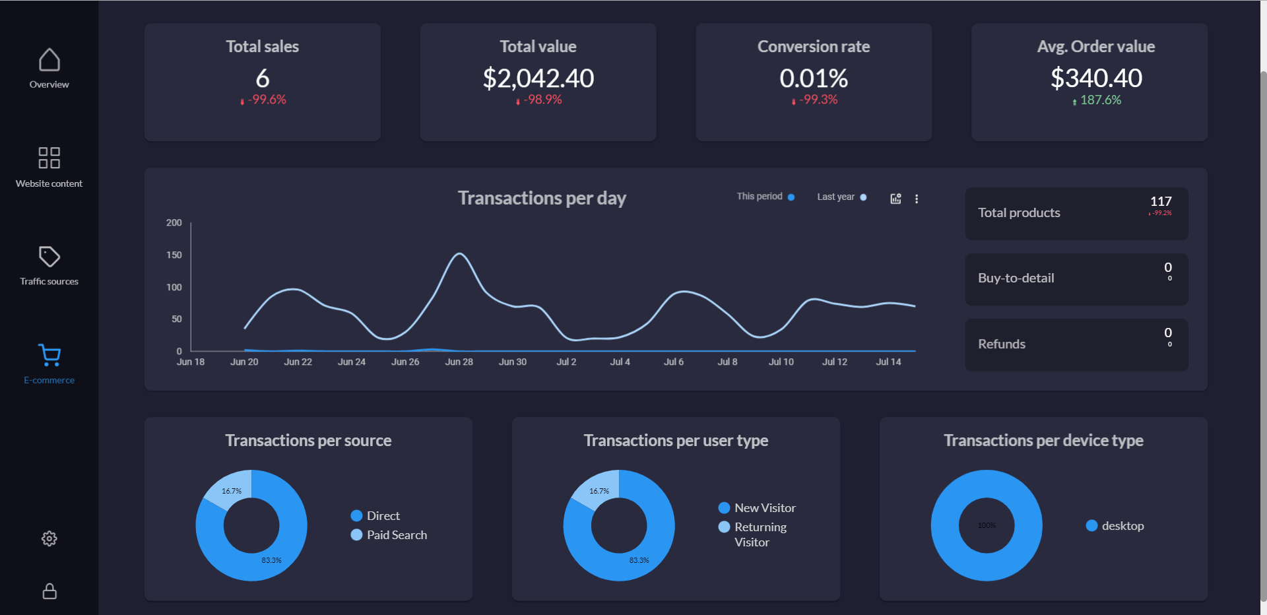
Task: Click 16.7% segment in user type donut
Action: 599,490
